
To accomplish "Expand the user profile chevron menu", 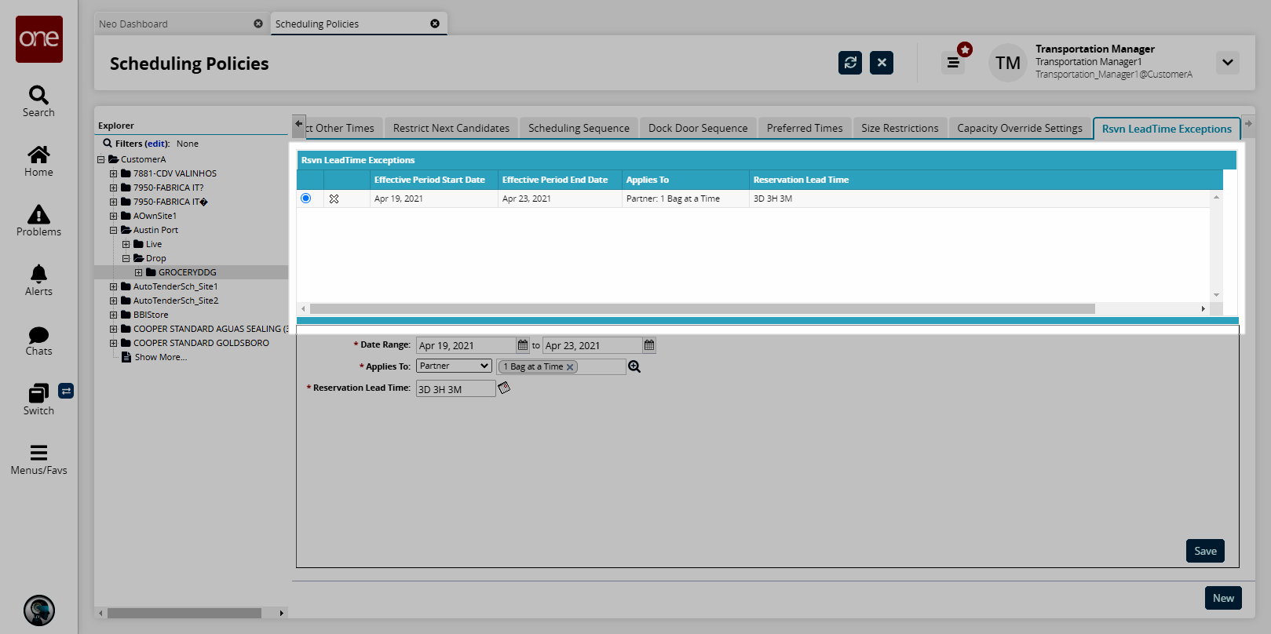I will (x=1227, y=63).
